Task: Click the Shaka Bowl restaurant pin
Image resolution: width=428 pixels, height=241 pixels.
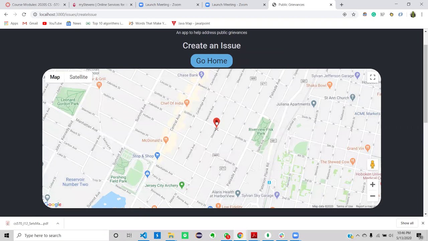Action: pyautogui.click(x=330, y=85)
